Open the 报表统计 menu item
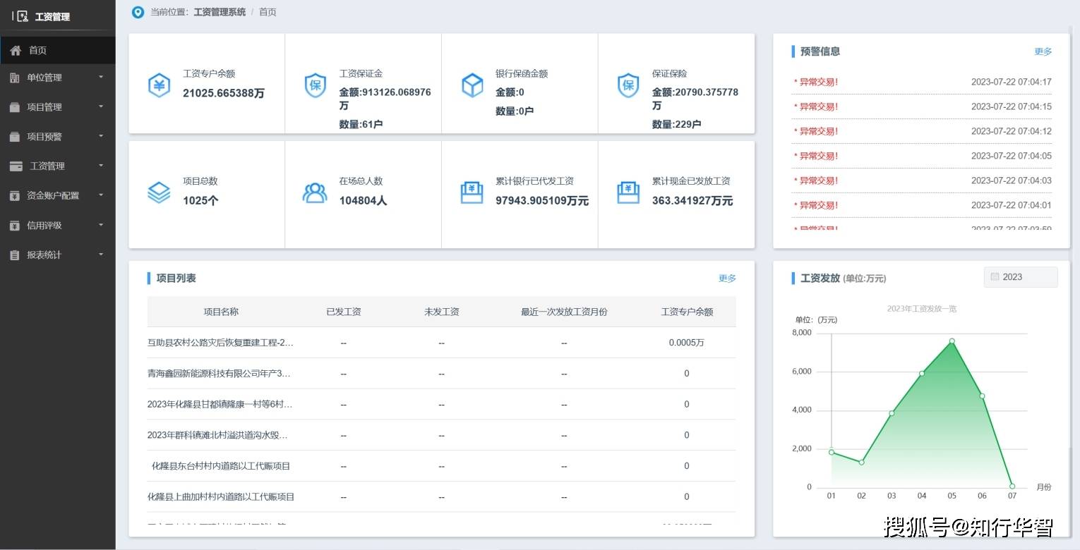This screenshot has height=550, width=1080. pos(58,255)
